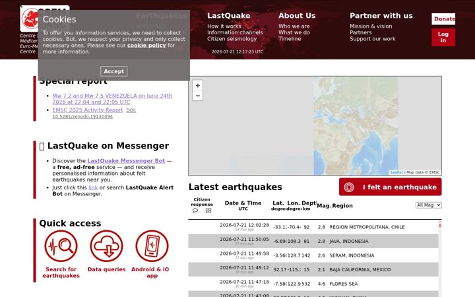Viewport: 475px width, 297px height.
Task: Open What we do page
Action: click(x=294, y=32)
